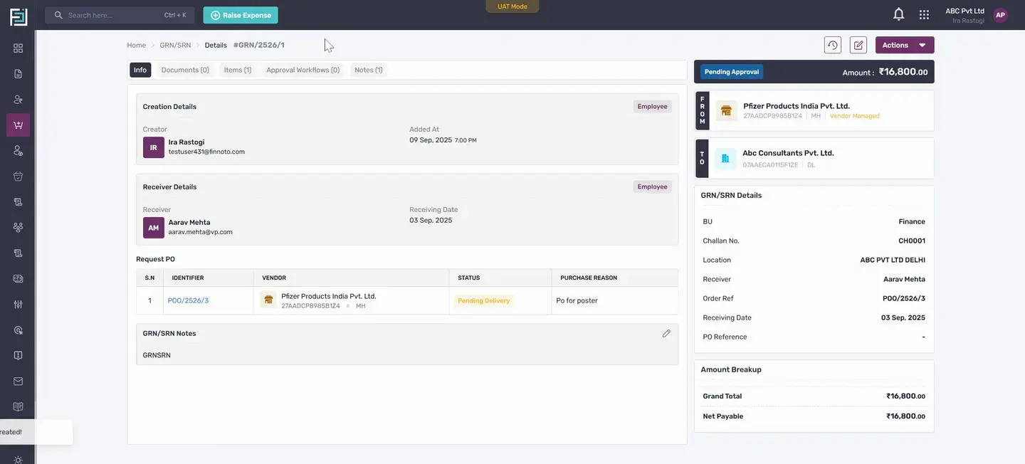The image size is (1025, 464).
Task: Switch to the Documents (0) tab
Action: coord(185,70)
